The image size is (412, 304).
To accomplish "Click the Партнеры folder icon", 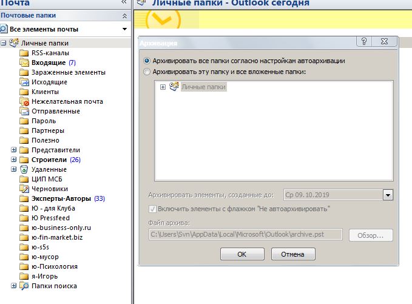I will coord(24,131).
